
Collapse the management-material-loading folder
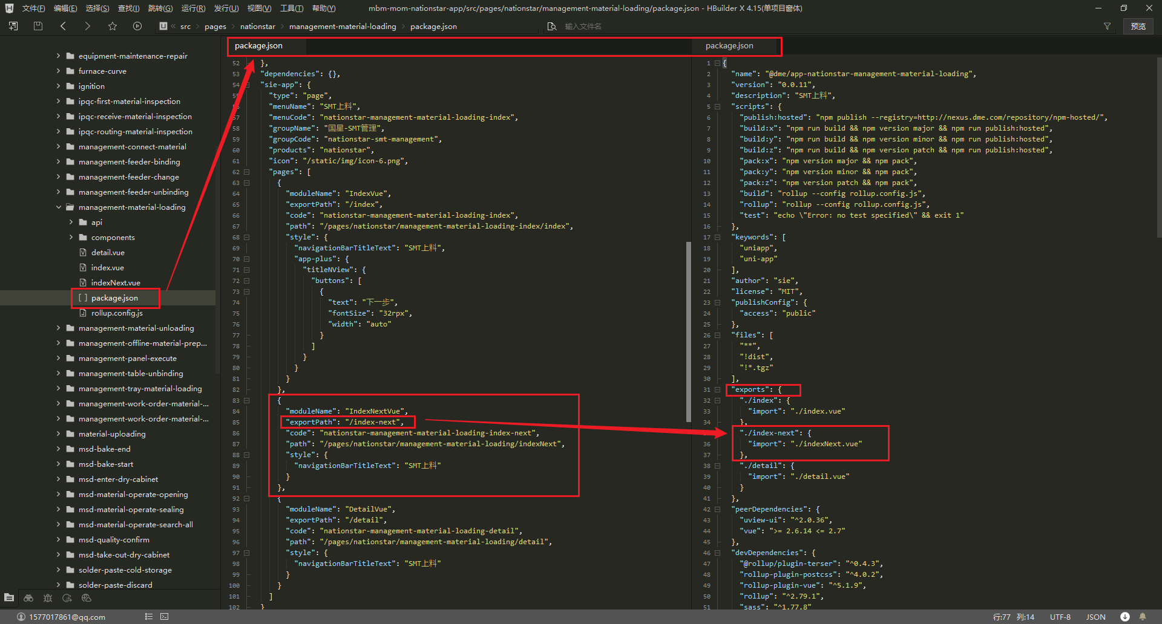(59, 207)
